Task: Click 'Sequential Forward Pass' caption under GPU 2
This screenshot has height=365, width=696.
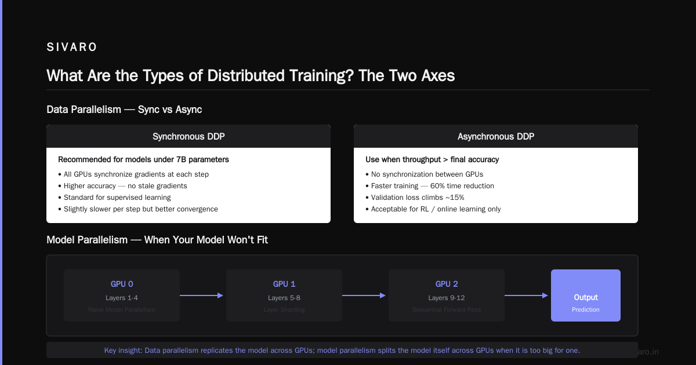Action: coord(447,309)
